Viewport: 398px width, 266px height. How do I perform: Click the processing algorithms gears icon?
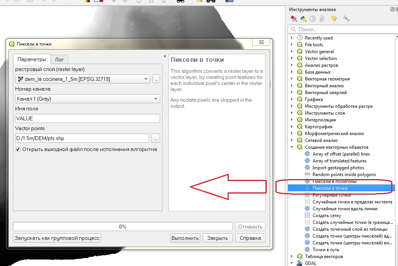point(293,18)
